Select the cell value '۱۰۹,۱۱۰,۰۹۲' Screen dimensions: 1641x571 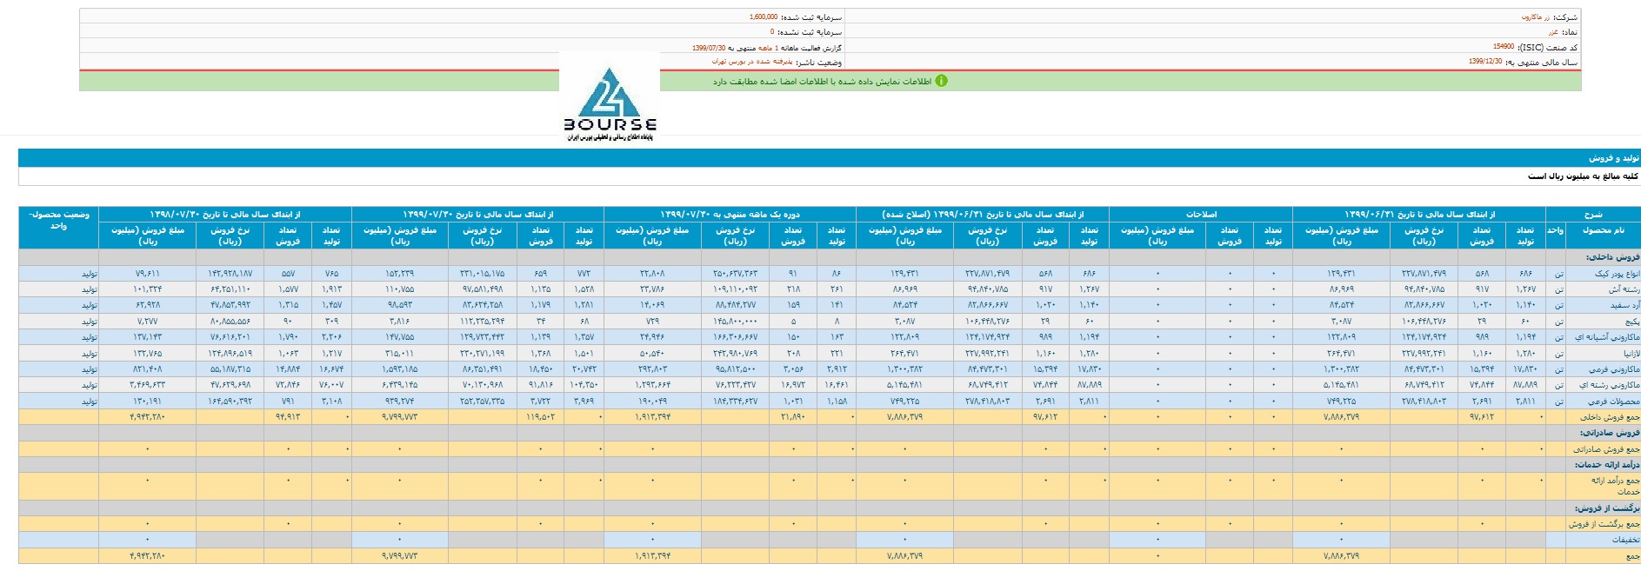click(x=735, y=289)
